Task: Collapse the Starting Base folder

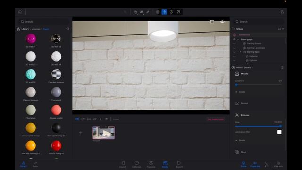Action: click(241, 52)
